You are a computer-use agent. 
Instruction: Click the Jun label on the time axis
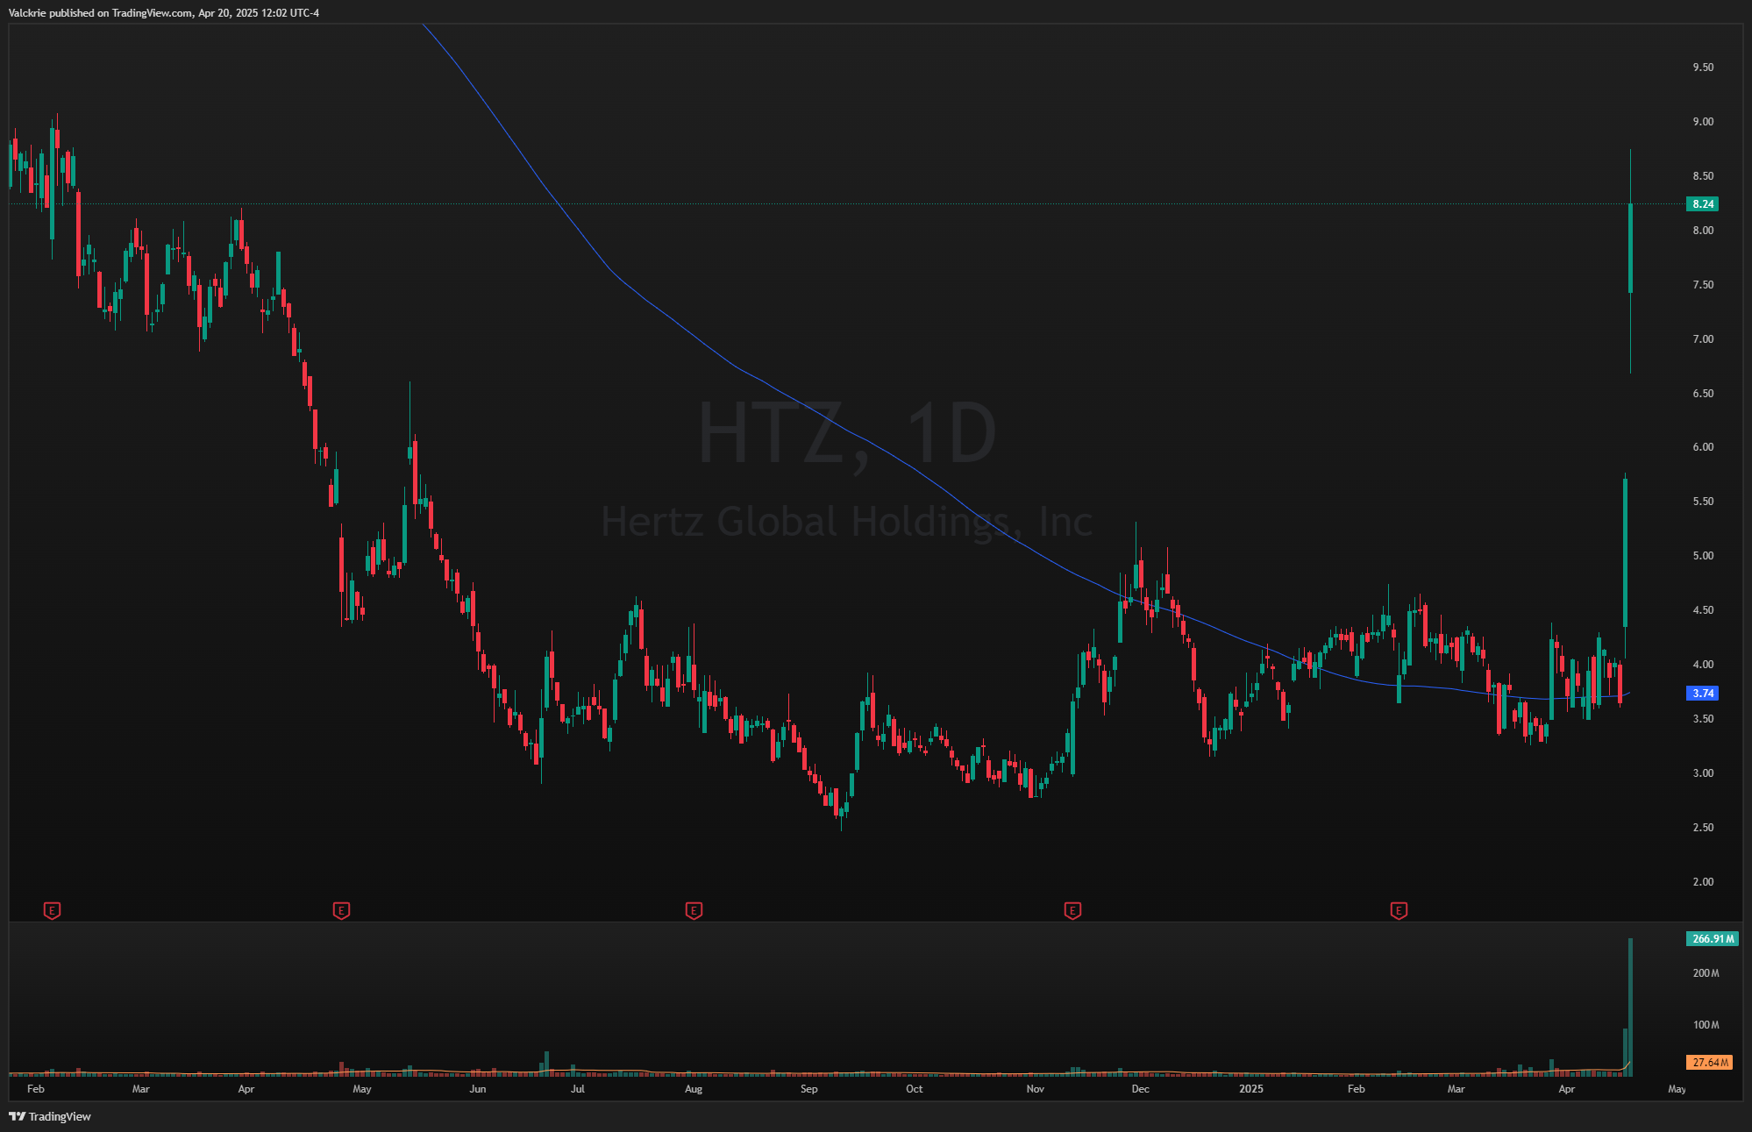point(478,1089)
